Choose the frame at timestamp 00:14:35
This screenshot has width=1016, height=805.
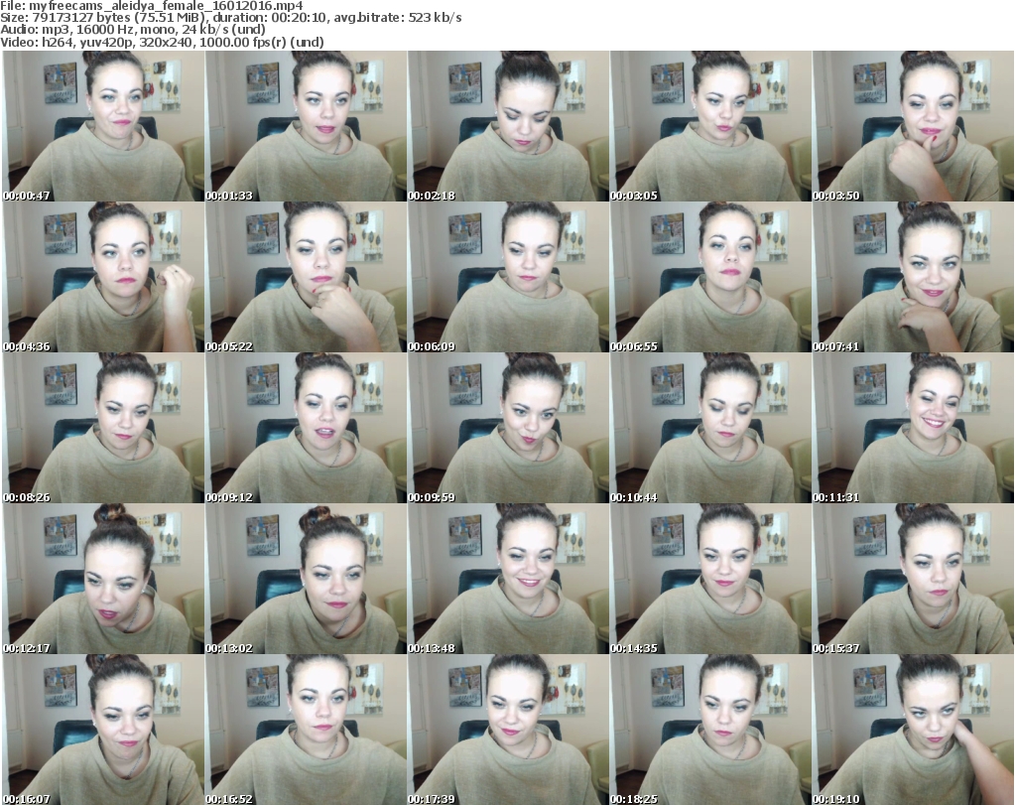[x=710, y=579]
